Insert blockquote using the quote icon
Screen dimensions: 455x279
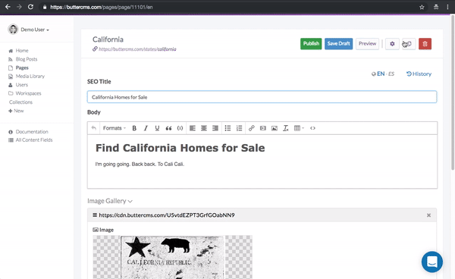[x=168, y=128]
